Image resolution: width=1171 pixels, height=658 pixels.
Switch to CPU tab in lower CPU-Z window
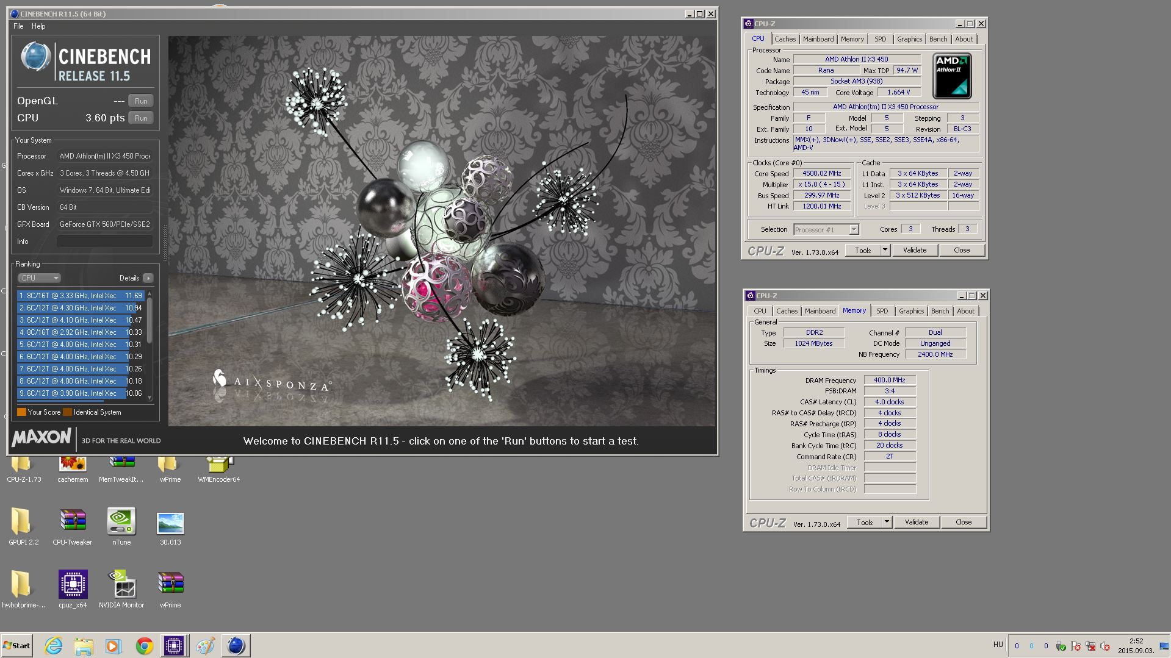760,311
